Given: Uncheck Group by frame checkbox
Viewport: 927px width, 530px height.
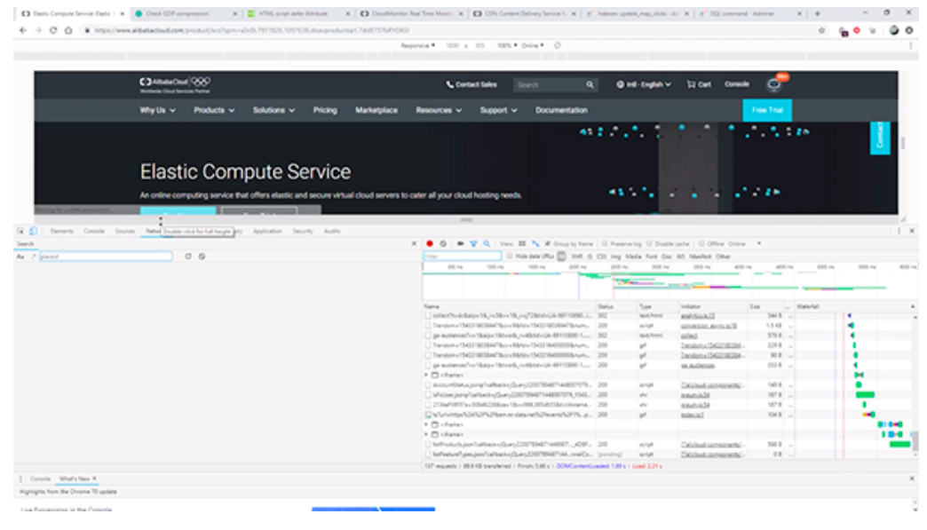Looking at the screenshot, I should (x=548, y=243).
